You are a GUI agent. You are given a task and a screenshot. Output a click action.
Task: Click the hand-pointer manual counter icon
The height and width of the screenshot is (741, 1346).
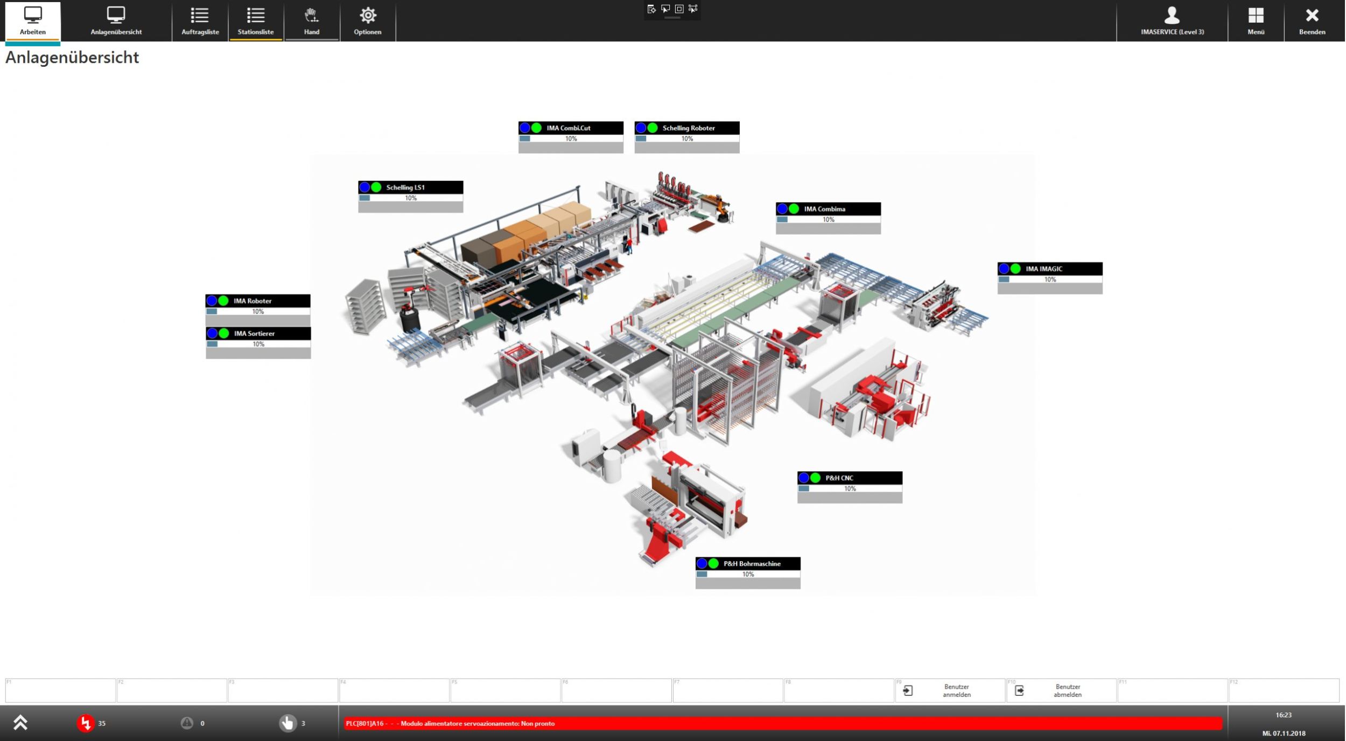[x=288, y=723]
